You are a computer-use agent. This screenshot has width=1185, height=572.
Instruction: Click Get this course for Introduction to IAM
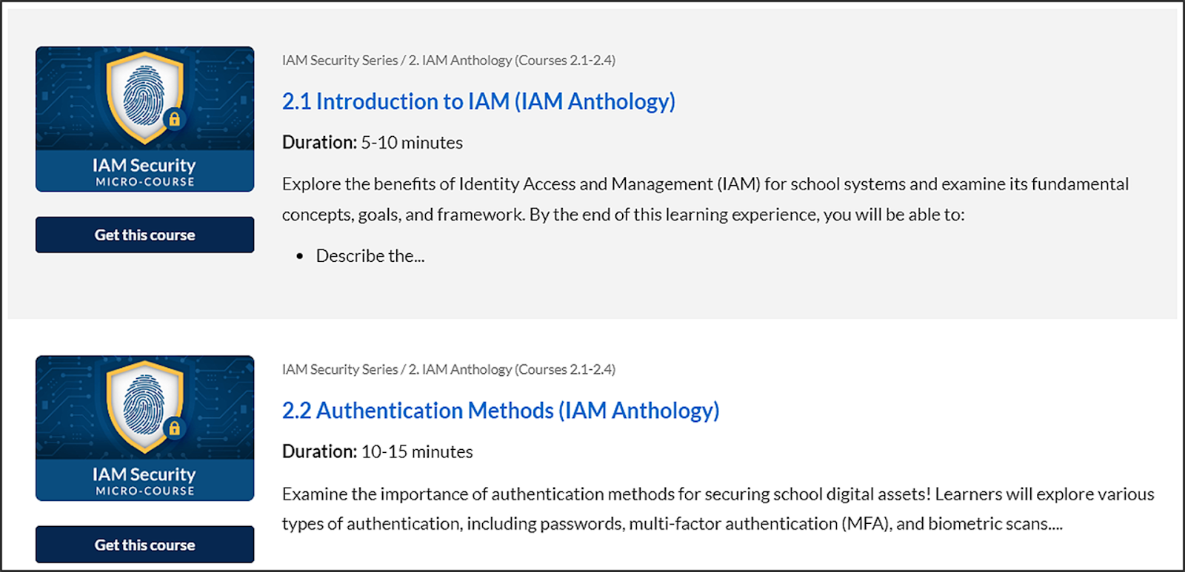click(x=144, y=235)
